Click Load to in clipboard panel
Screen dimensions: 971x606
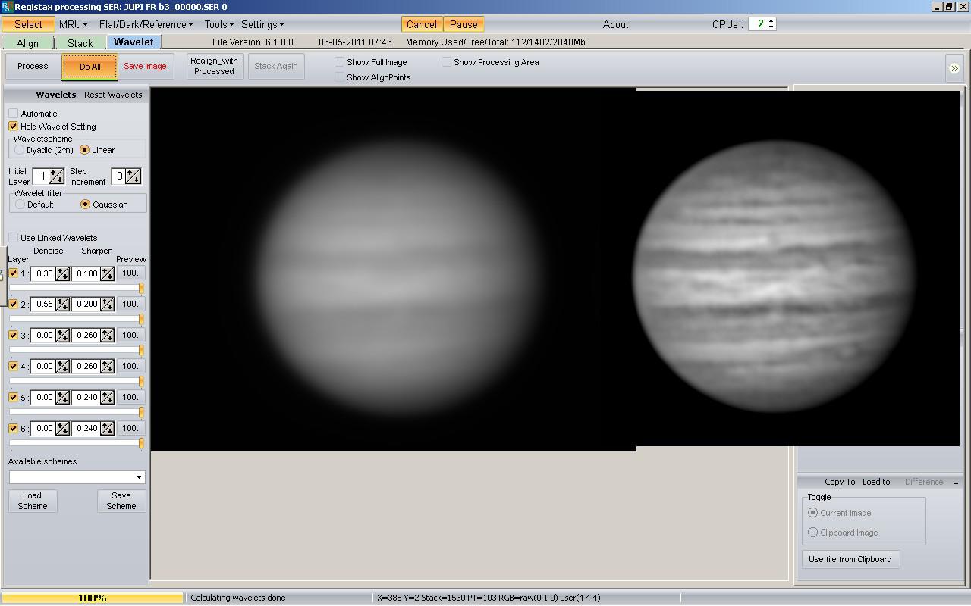[876, 482]
